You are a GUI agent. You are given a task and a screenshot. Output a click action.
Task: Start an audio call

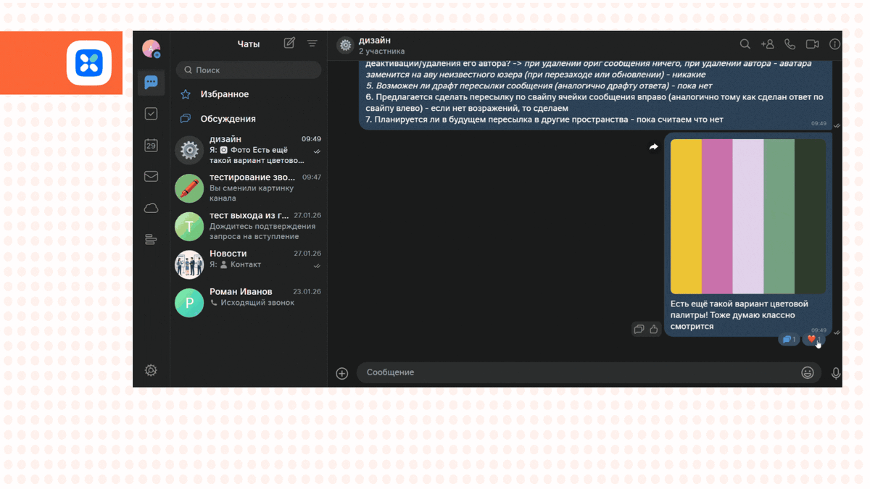coord(790,45)
